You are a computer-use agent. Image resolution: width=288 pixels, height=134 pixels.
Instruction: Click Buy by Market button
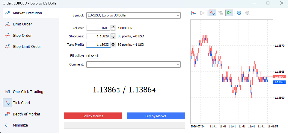[156, 116]
